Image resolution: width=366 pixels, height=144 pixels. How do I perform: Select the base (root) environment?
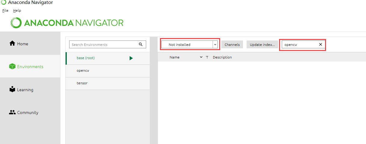click(x=108, y=58)
